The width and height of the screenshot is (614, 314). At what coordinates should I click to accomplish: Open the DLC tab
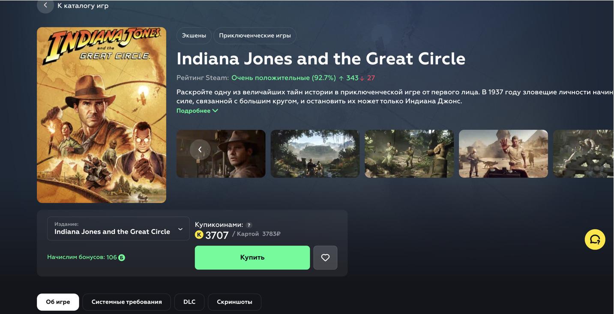tap(189, 302)
